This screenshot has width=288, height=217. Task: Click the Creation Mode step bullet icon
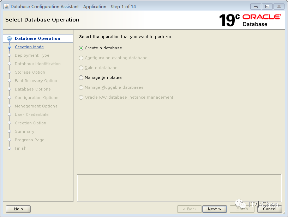[x=10, y=47]
